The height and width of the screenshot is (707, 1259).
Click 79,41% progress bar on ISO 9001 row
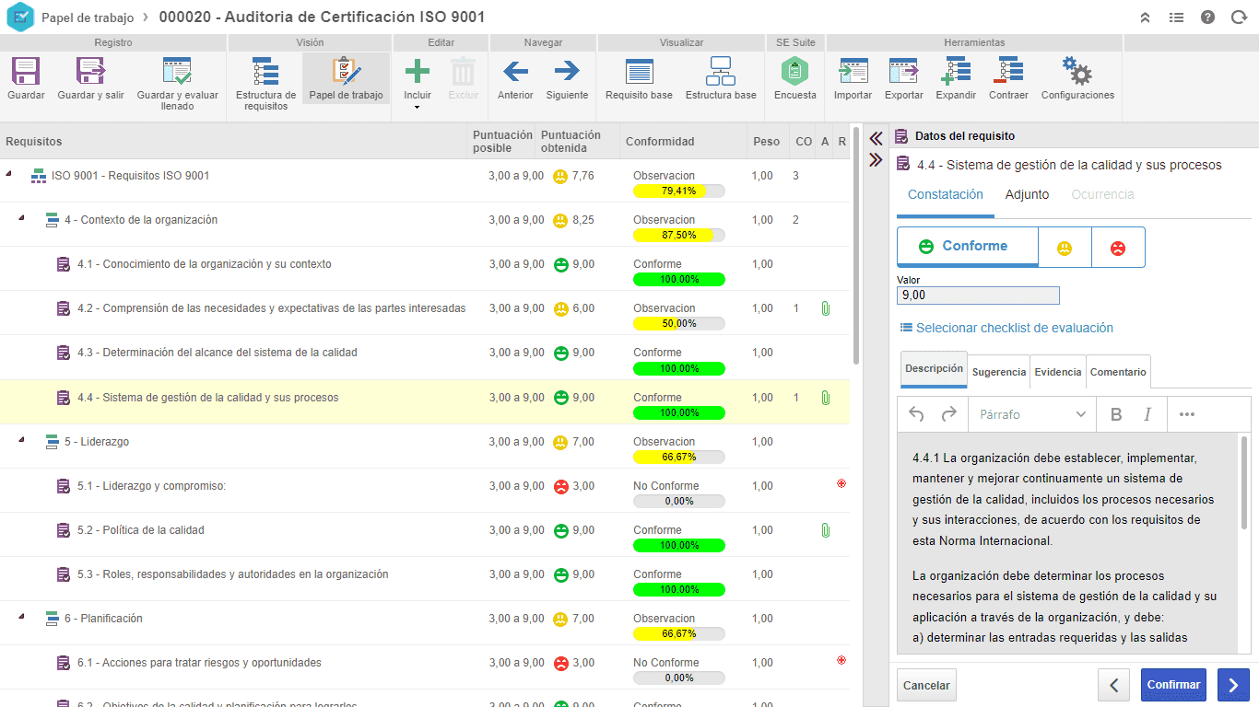679,191
